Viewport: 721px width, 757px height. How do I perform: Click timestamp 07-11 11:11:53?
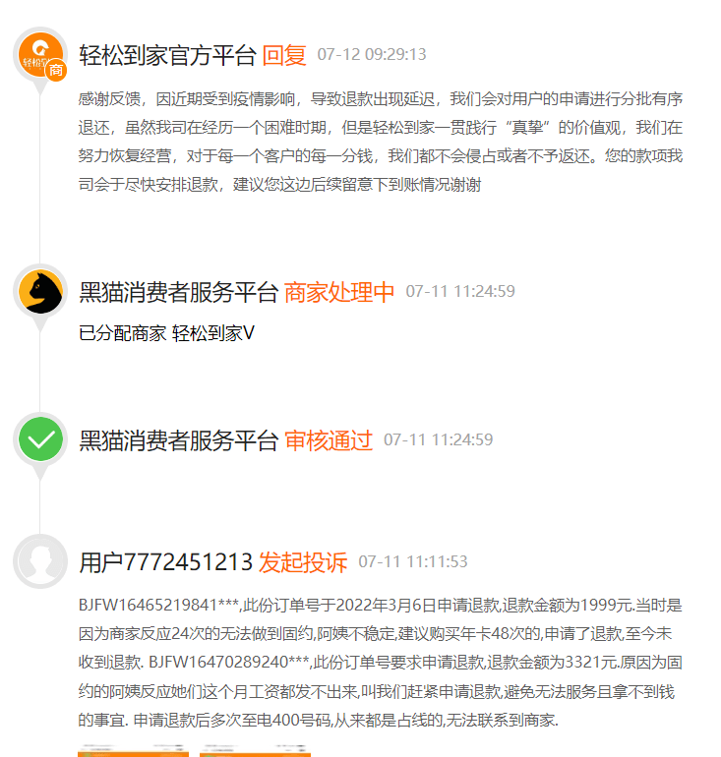point(413,562)
